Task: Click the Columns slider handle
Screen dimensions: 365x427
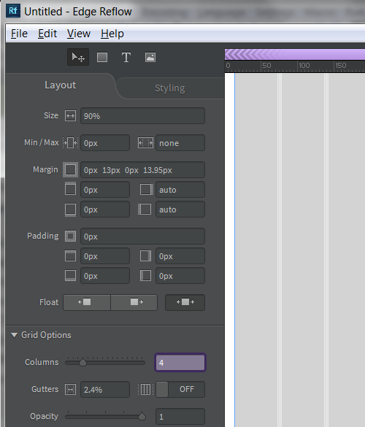Action: (x=82, y=363)
